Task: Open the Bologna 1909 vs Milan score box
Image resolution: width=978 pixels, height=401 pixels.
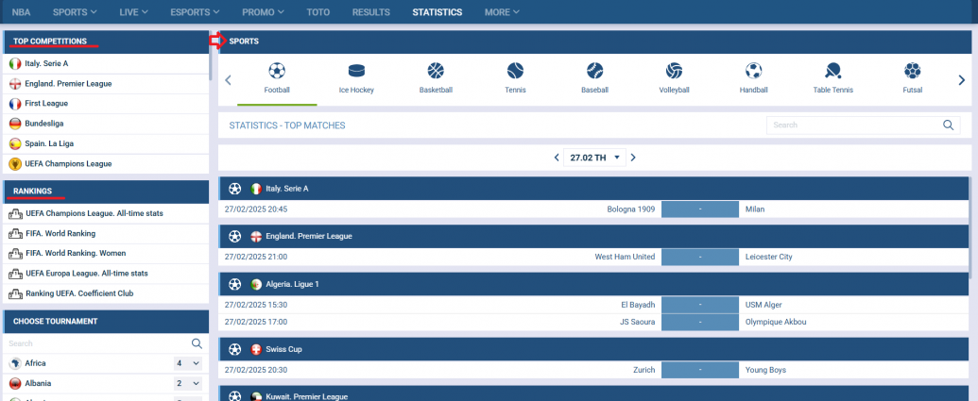Action: pyautogui.click(x=699, y=209)
